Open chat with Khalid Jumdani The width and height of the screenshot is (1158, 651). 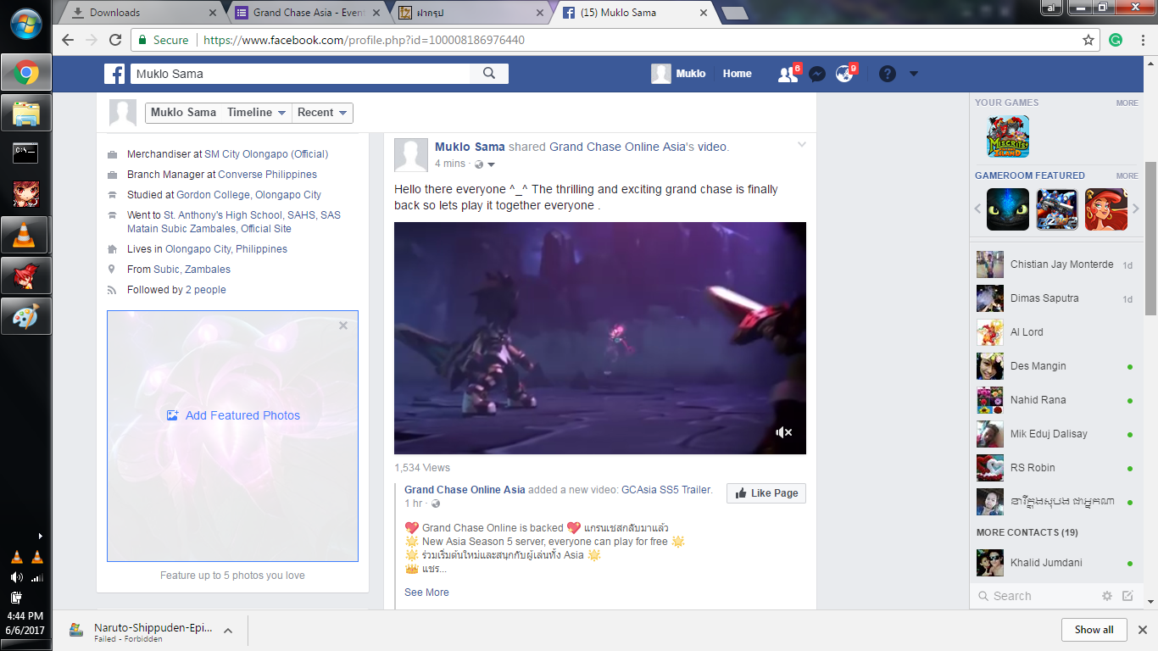pos(1055,563)
